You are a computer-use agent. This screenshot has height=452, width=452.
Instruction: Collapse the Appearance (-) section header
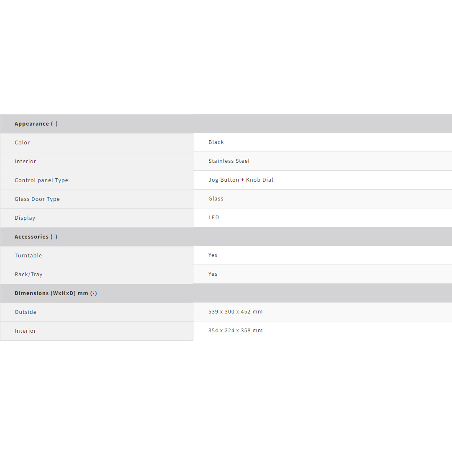tap(36, 124)
